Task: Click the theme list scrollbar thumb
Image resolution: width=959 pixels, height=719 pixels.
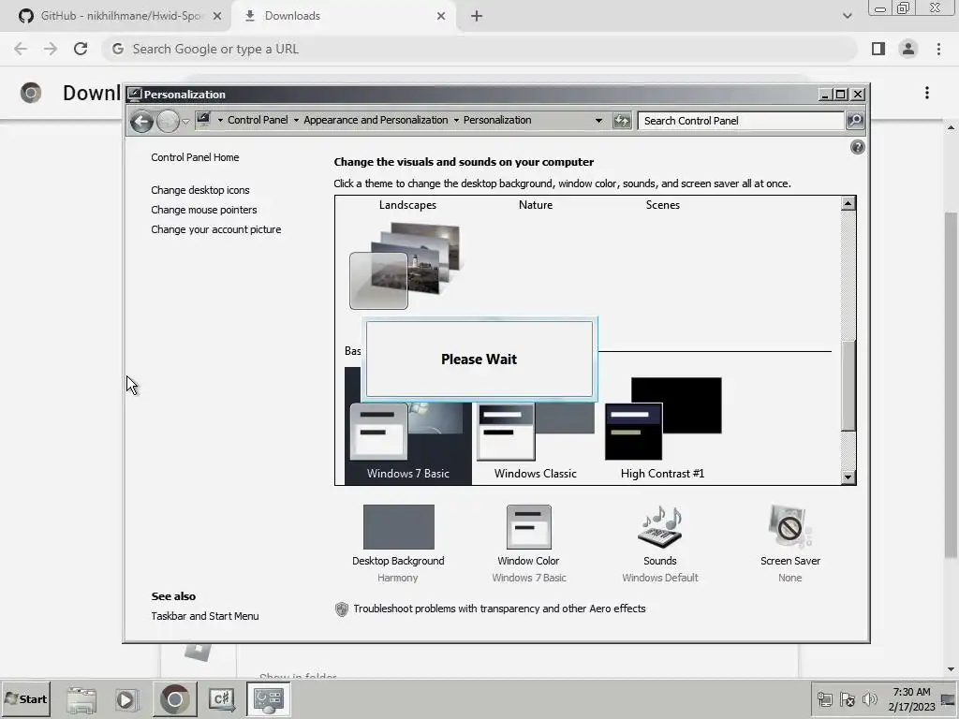Action: pos(848,385)
